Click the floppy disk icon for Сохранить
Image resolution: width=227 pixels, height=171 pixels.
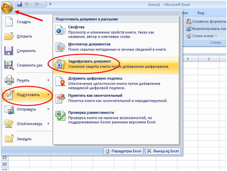tap(9, 51)
